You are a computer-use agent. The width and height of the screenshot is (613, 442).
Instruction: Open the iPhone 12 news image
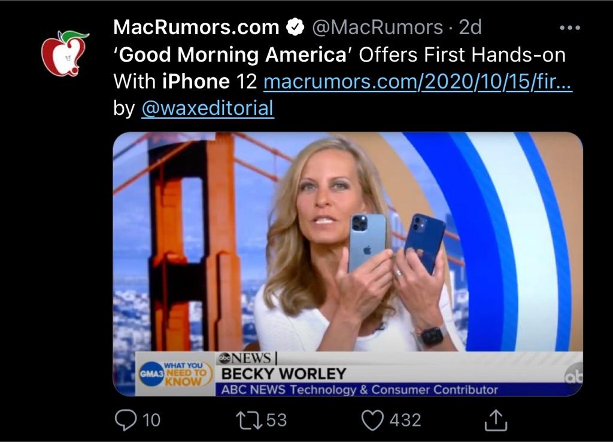pyautogui.click(x=348, y=264)
